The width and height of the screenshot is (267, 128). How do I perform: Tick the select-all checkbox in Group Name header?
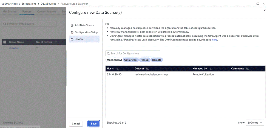click(x=5, y=42)
